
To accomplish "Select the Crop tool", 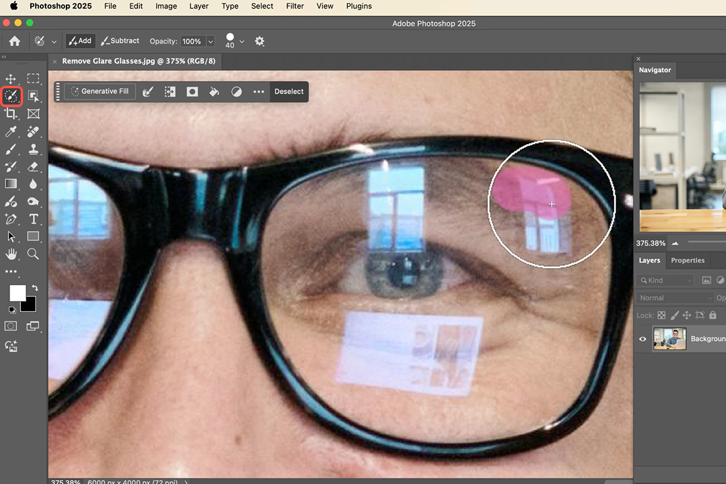I will (11, 114).
